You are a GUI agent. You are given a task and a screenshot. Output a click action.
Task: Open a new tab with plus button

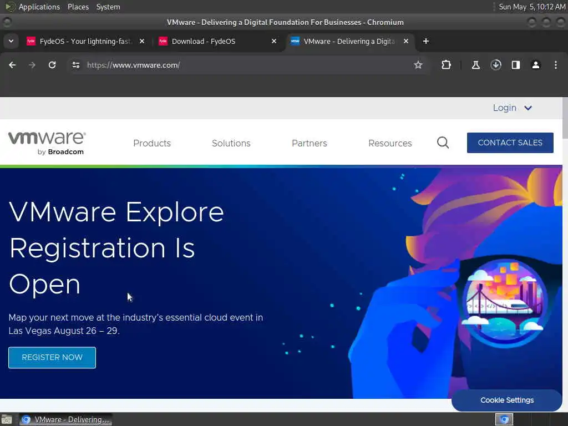coord(425,41)
